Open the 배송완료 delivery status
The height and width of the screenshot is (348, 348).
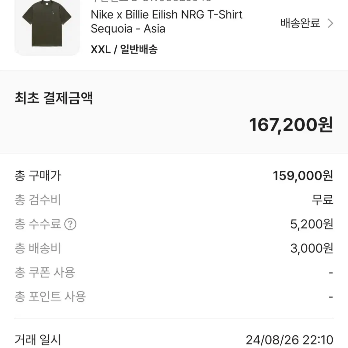point(300,23)
